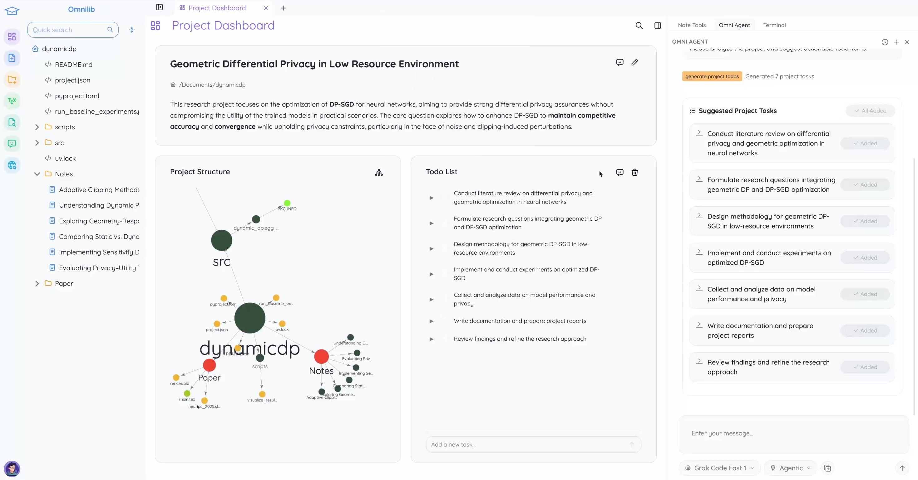Toggle the sidebar with the panel icon

[x=159, y=7]
